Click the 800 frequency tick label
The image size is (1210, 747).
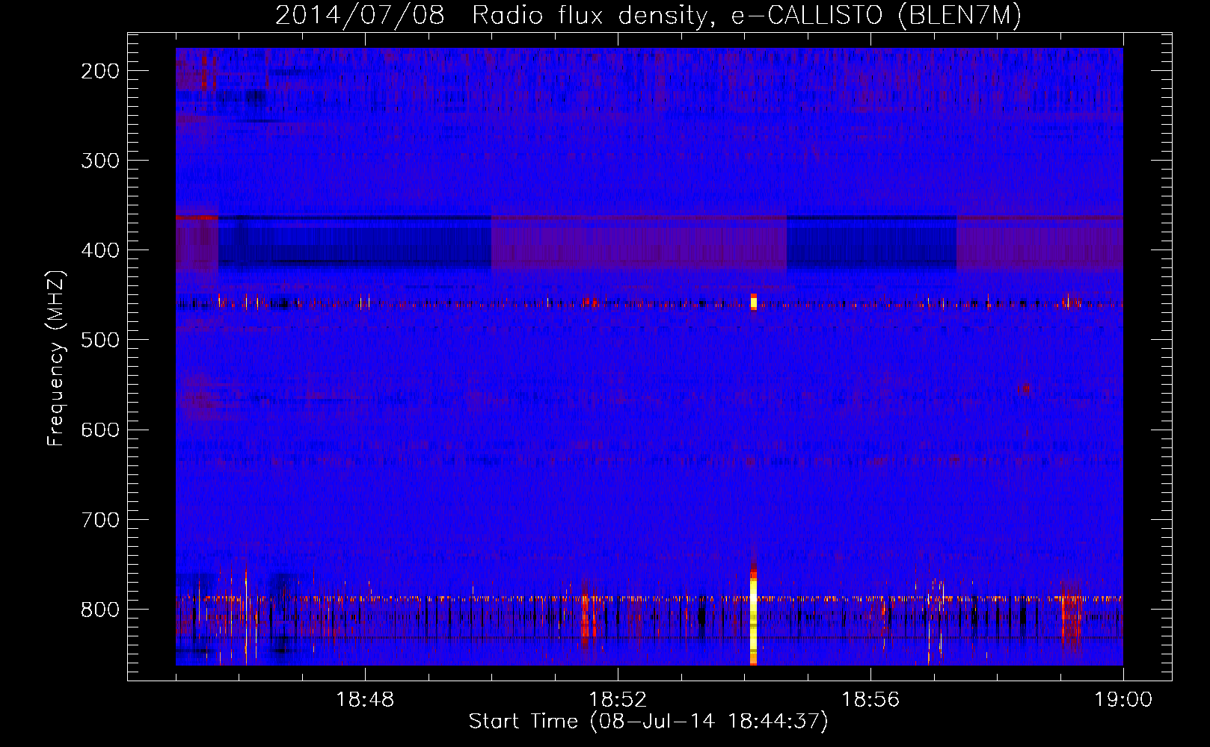click(99, 609)
